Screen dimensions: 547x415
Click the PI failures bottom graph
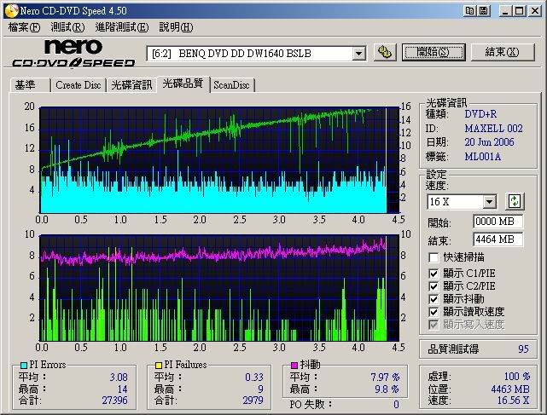tap(219, 288)
